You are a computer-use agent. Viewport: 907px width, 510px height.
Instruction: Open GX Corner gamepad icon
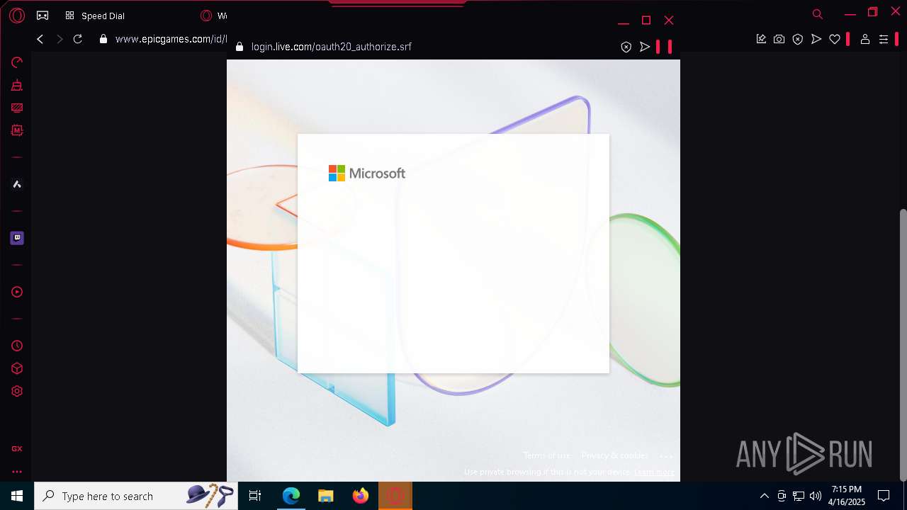(x=43, y=15)
